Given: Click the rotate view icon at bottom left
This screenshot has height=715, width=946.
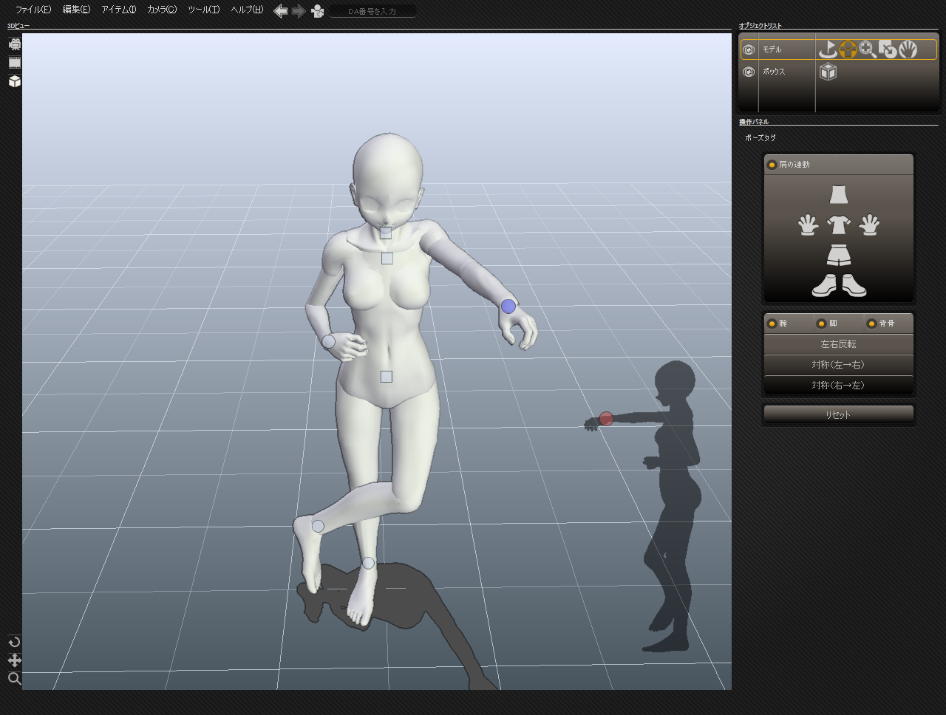Looking at the screenshot, I should (x=14, y=642).
